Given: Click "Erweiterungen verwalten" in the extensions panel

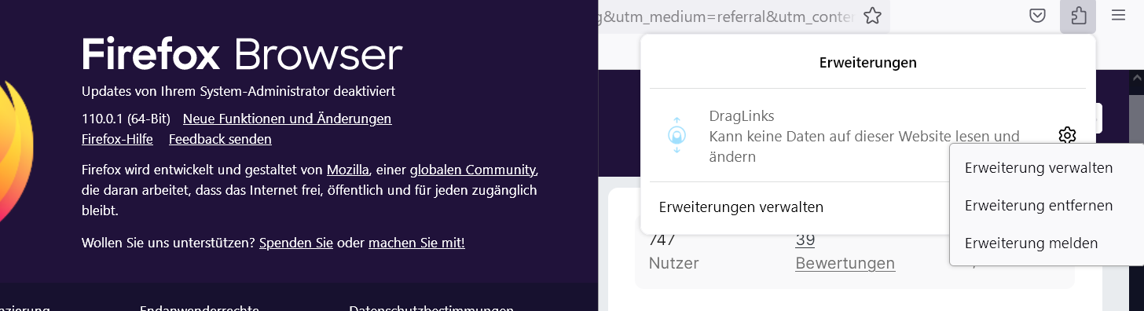Looking at the screenshot, I should [741, 207].
